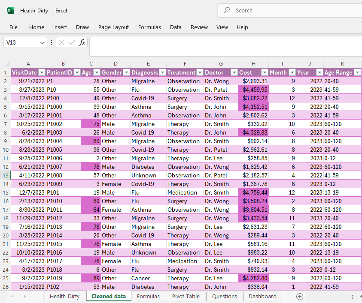Expand the Name Box dropdown arrow
This screenshot has height=303, width=362.
pos(42,42)
